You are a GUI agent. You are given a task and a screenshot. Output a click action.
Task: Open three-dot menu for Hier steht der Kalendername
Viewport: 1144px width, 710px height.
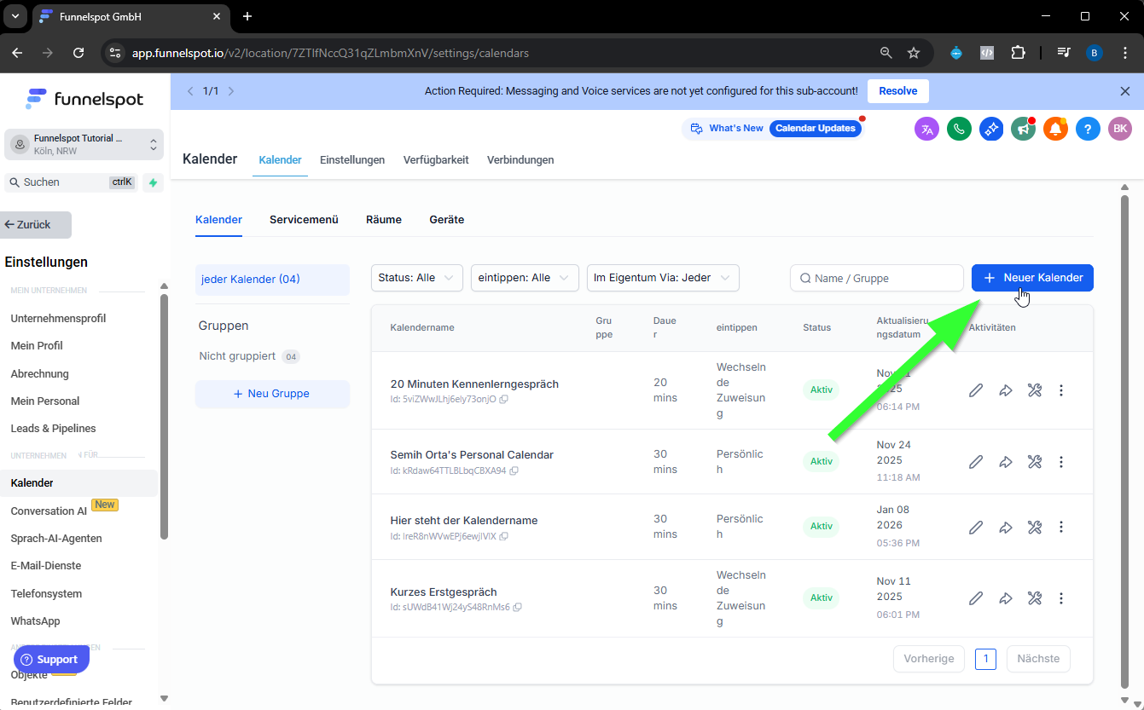pyautogui.click(x=1061, y=527)
